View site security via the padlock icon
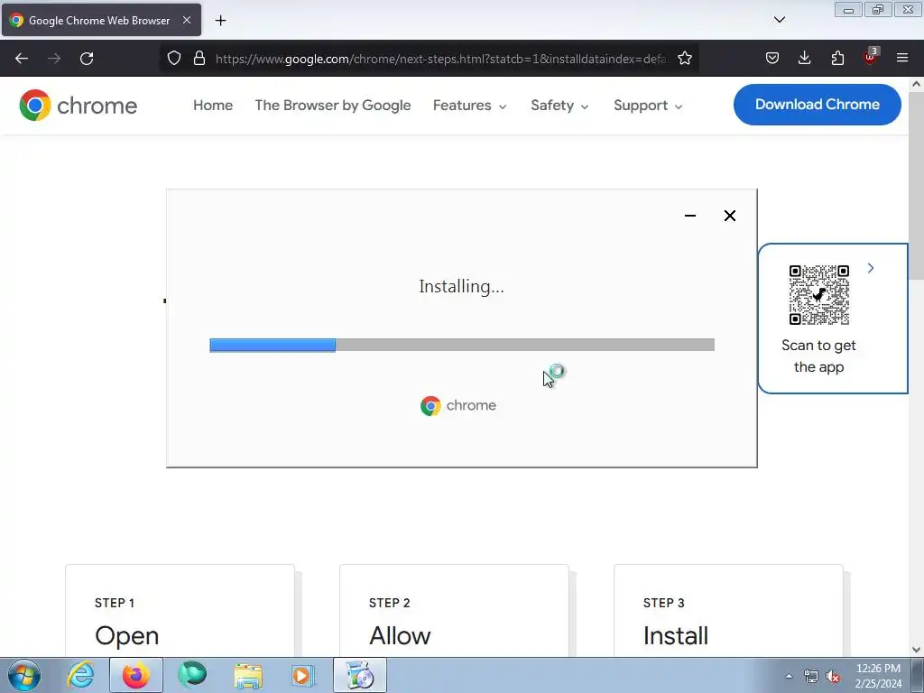This screenshot has width=924, height=693. [x=199, y=59]
